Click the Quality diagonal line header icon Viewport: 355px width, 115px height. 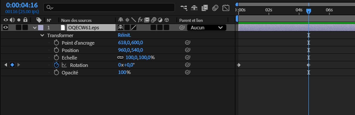pyautogui.click(x=134, y=20)
